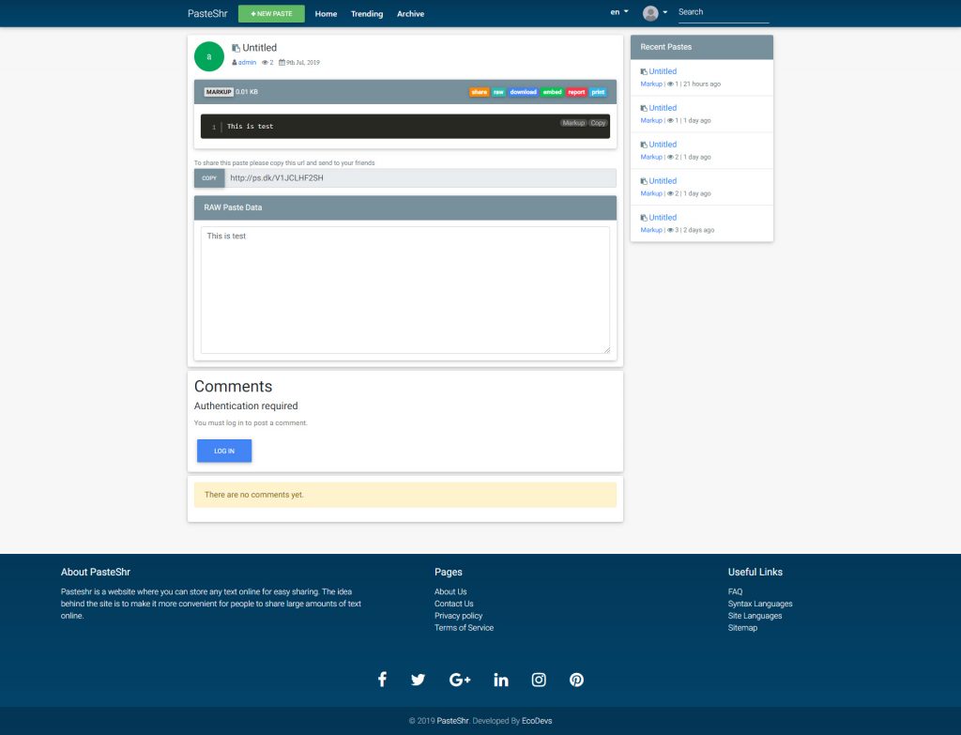Click the Copy button in code block

(x=598, y=123)
